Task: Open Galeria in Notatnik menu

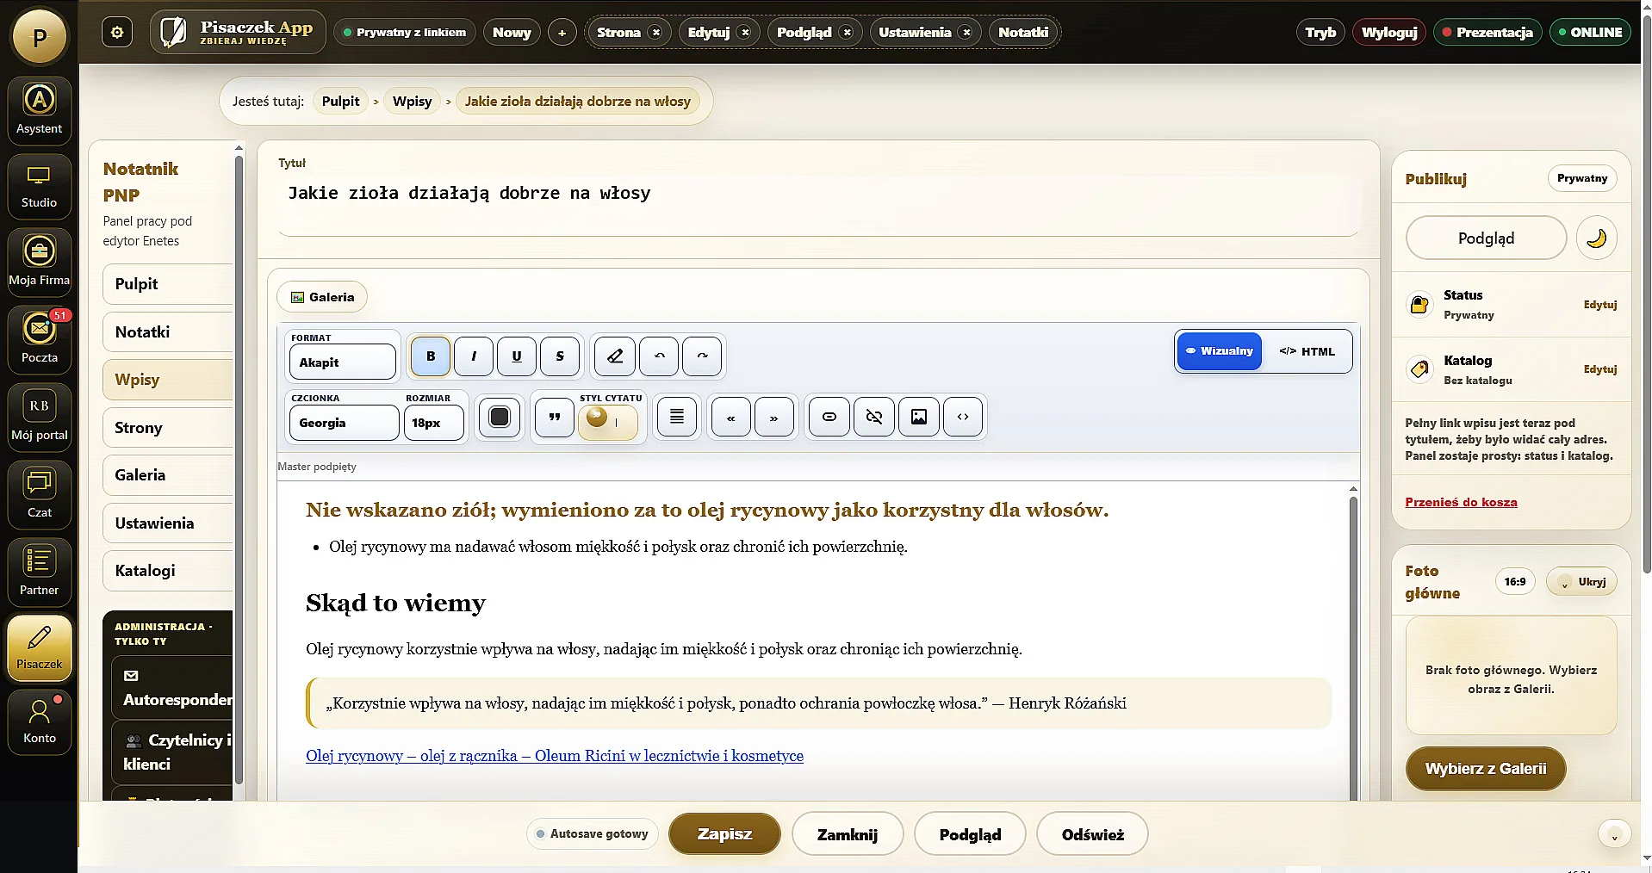Action: (168, 475)
